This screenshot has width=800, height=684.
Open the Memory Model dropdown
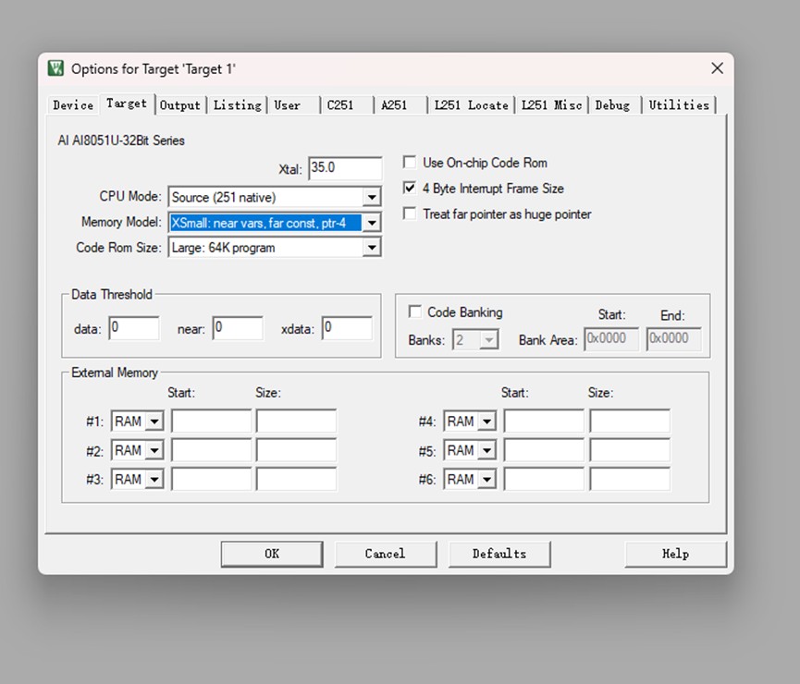[372, 223]
